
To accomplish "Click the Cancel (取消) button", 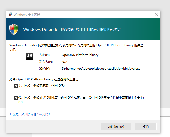I will pyautogui.click(x=145, y=127).
